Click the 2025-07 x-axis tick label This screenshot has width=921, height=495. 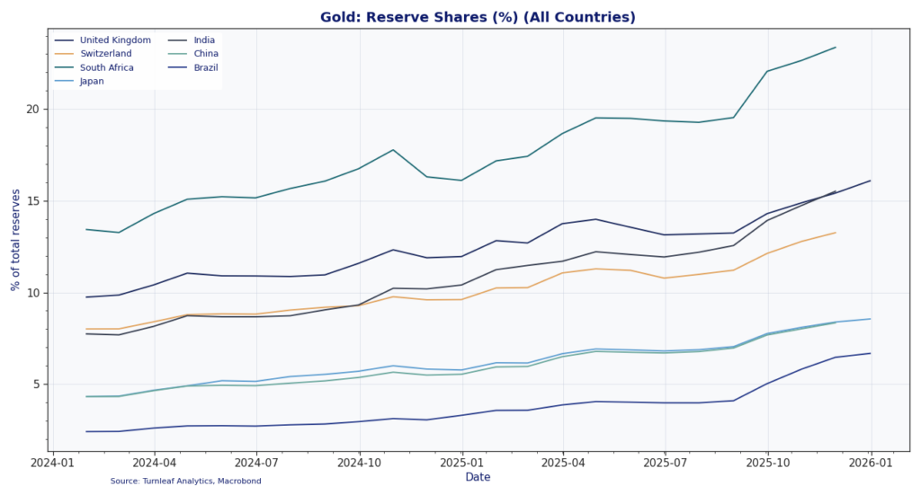pos(665,464)
